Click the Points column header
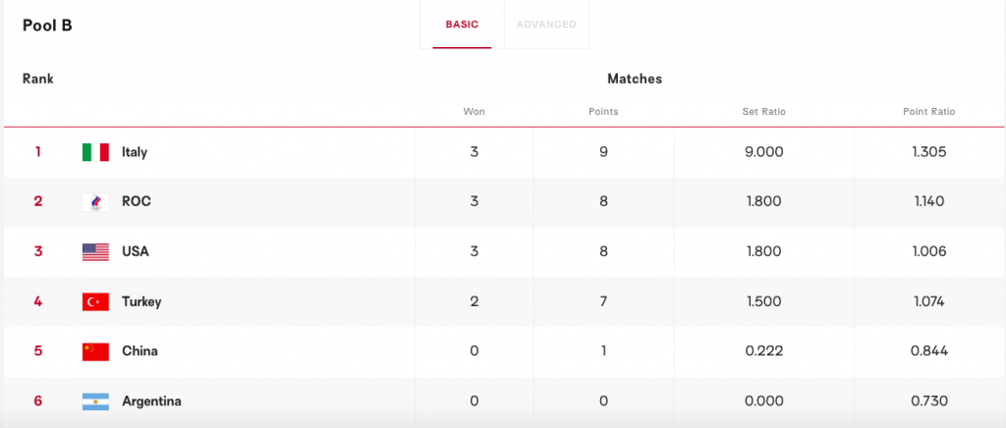 603,112
